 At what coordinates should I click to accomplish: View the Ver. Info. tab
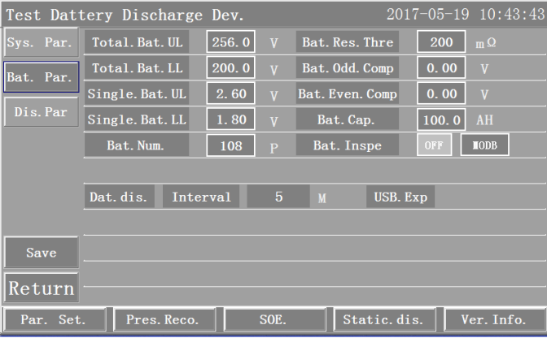(492, 319)
